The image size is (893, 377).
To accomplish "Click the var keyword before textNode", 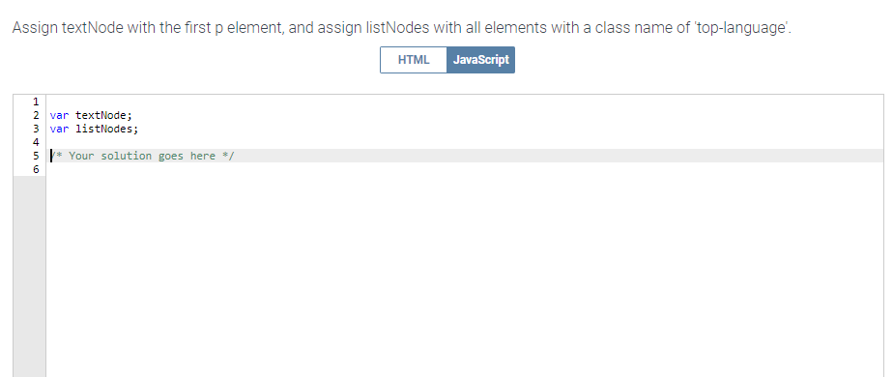I will point(59,116).
